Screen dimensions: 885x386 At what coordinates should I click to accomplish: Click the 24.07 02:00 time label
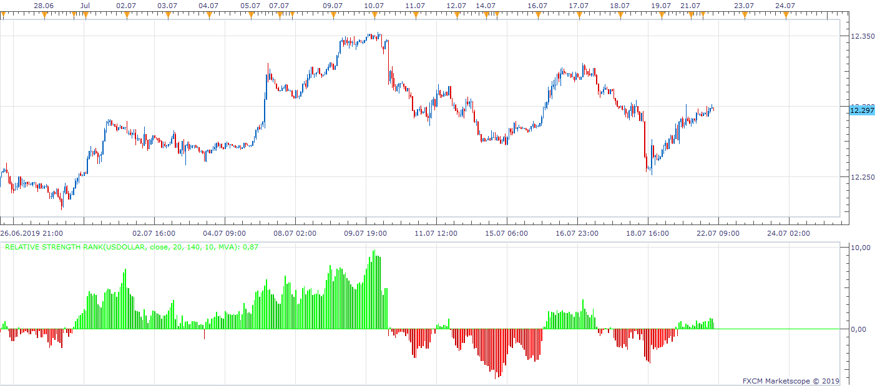788,233
